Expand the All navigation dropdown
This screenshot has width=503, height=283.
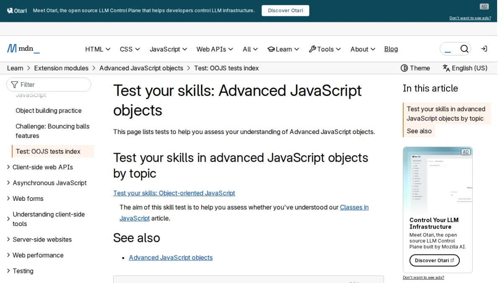click(250, 49)
